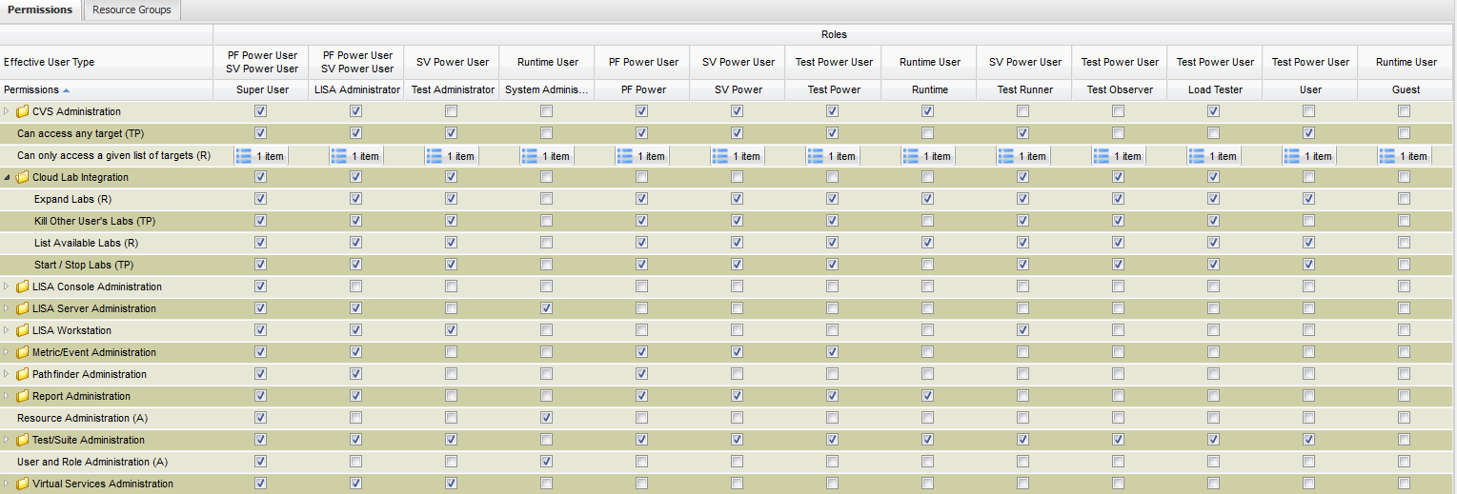The width and height of the screenshot is (1457, 494).
Task: Click the Load Tester role column header
Action: pos(1215,89)
